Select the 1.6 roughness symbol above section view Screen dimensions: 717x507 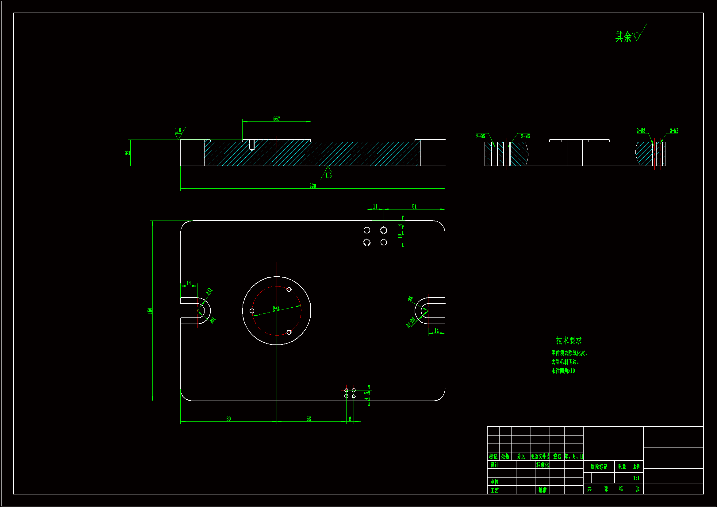tap(178, 133)
